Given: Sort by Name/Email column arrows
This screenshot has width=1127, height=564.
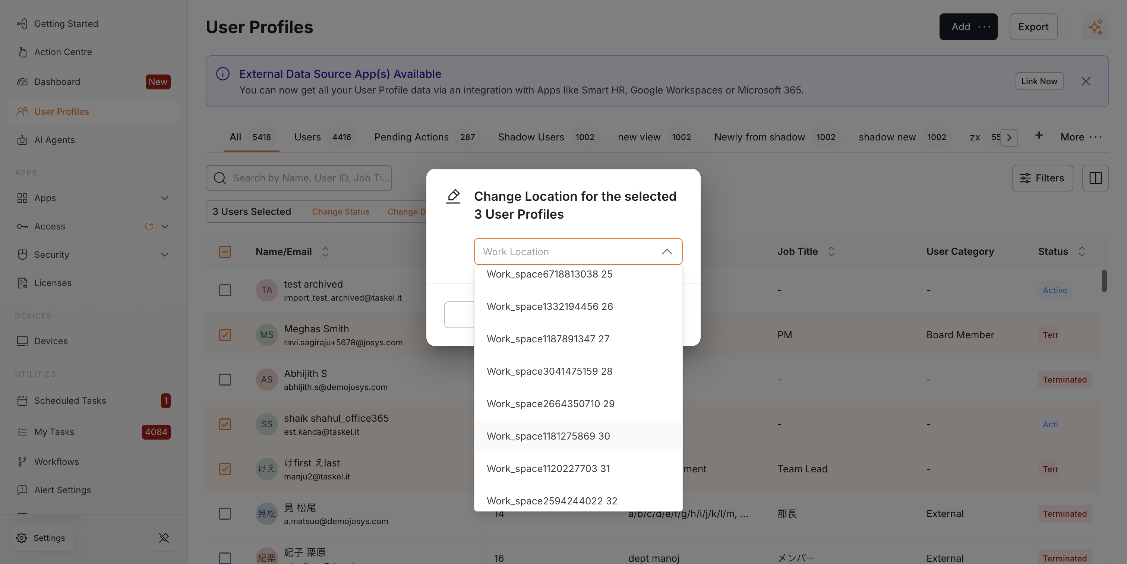Looking at the screenshot, I should [325, 252].
